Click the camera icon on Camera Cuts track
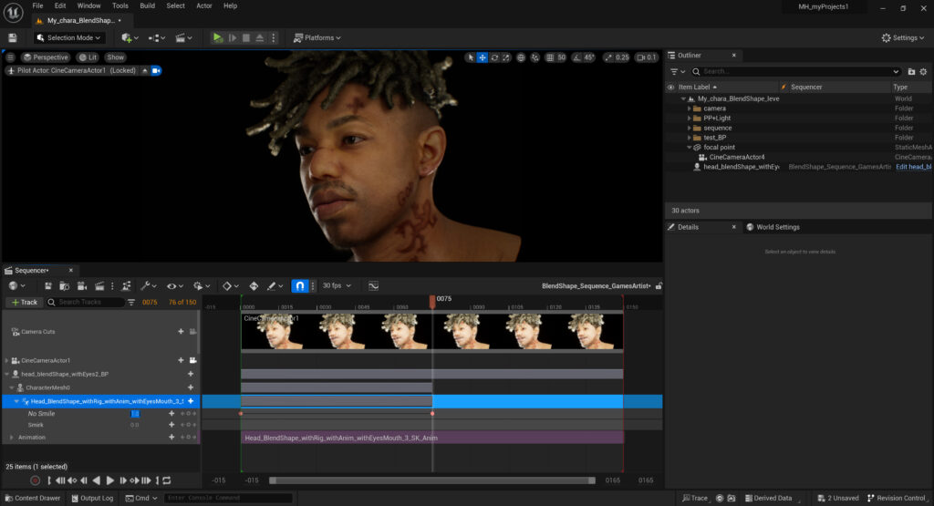934x506 pixels. (192, 332)
